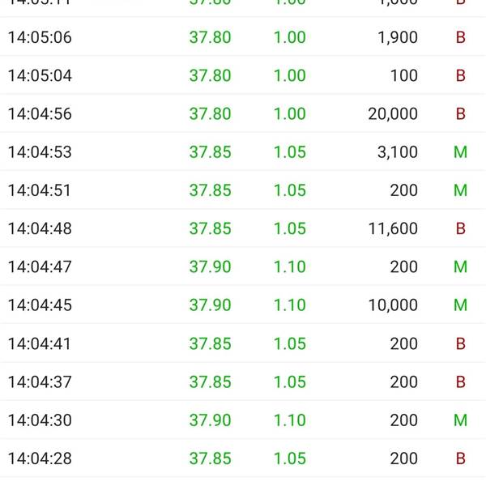
Task: Tap the M indicator for 14:04:30
Action: [460, 420]
